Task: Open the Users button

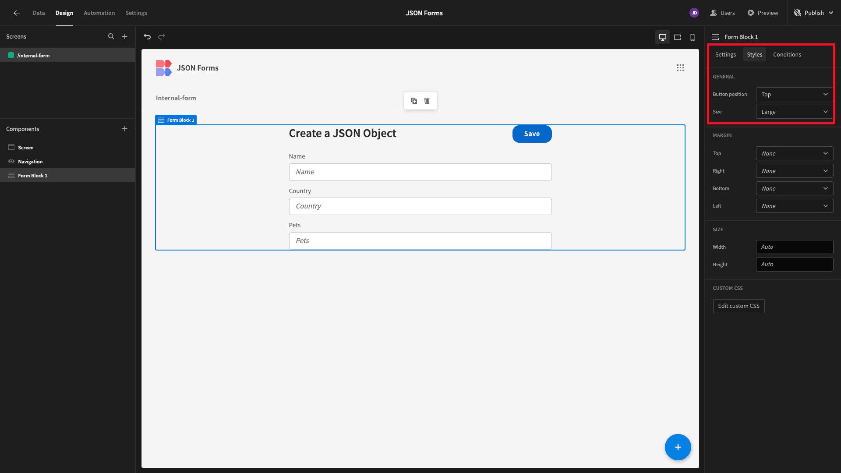Action: 722,13
